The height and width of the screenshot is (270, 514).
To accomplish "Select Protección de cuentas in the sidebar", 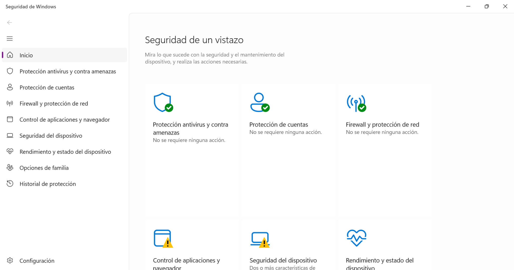I will (x=47, y=87).
